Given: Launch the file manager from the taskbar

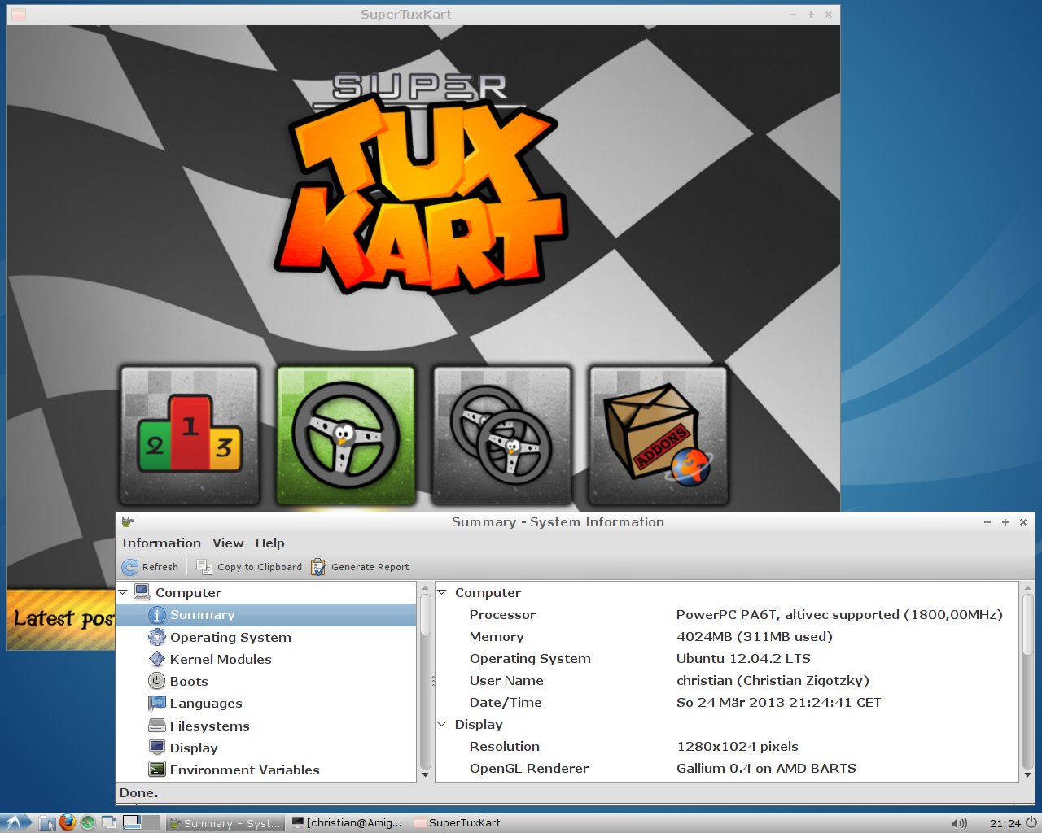Looking at the screenshot, I should 47,823.
